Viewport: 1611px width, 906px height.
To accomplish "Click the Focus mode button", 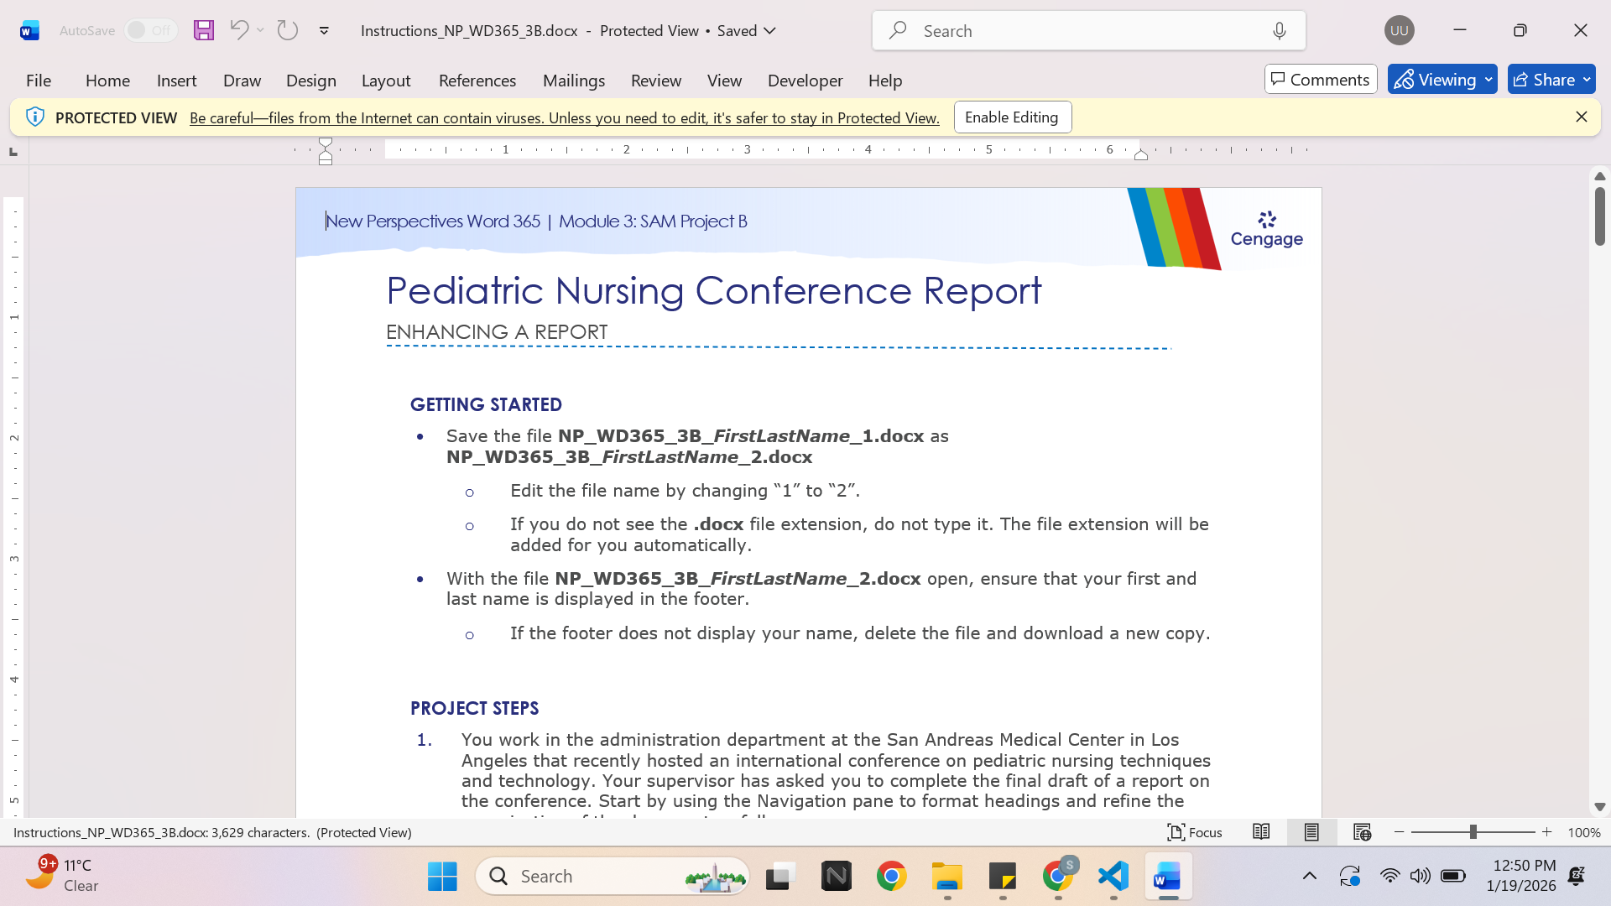I will click(1195, 832).
